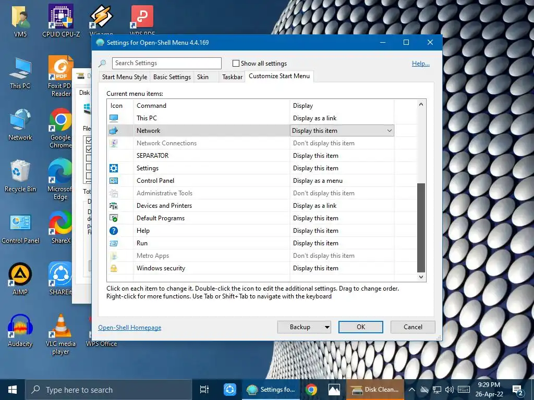Screen dimensions: 534x400
Task: Click the Control Panel row icon in list
Action: click(114, 181)
